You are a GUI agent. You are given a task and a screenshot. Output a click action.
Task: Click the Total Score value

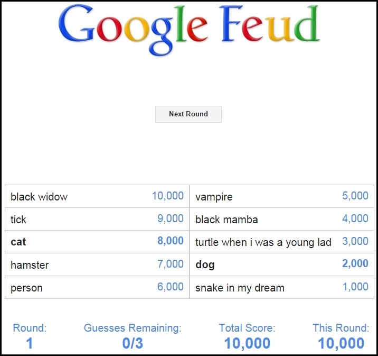click(247, 343)
